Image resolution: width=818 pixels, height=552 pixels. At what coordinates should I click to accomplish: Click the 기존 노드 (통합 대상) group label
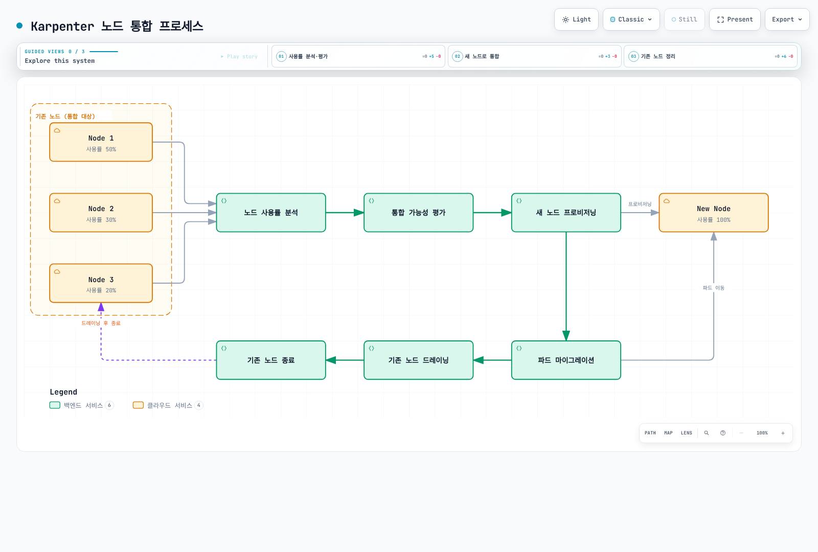point(65,117)
